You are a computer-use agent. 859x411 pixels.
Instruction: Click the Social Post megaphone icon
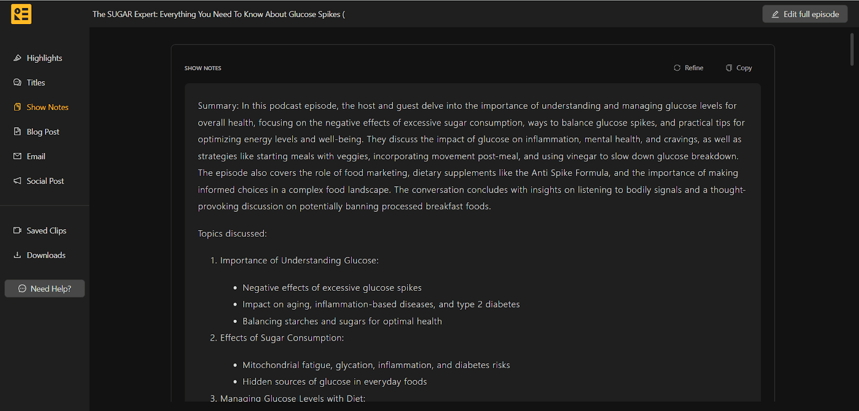click(x=17, y=181)
